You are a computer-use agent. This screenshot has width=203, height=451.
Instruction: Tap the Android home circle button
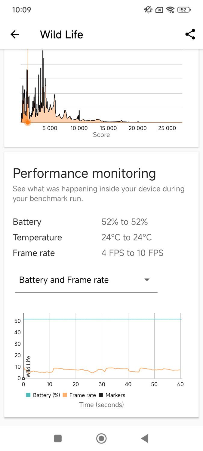[x=101, y=438]
